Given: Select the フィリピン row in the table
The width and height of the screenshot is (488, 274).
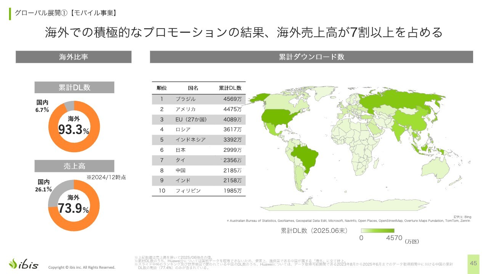Looking at the screenshot, I should (x=199, y=190).
